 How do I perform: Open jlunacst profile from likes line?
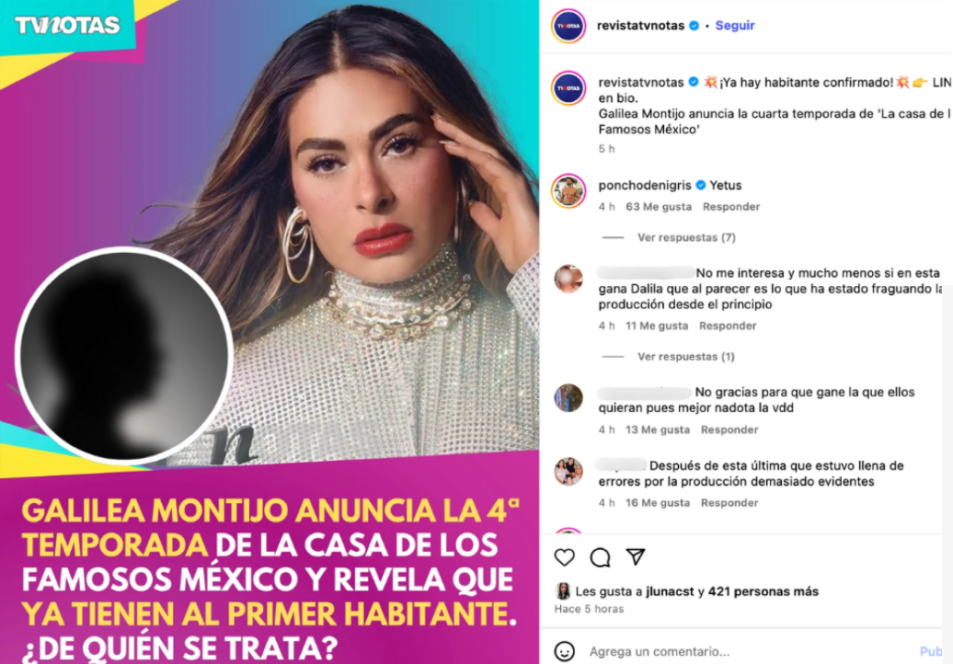coord(670,591)
